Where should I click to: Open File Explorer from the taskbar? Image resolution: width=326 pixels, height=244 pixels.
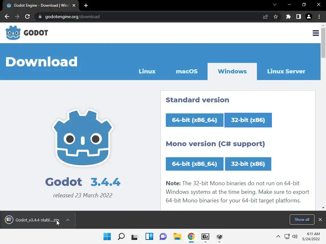pyautogui.click(x=177, y=236)
